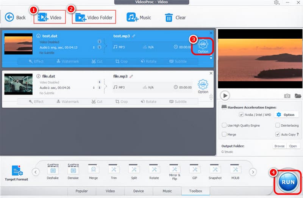Switch to the Music tab

point(167,191)
